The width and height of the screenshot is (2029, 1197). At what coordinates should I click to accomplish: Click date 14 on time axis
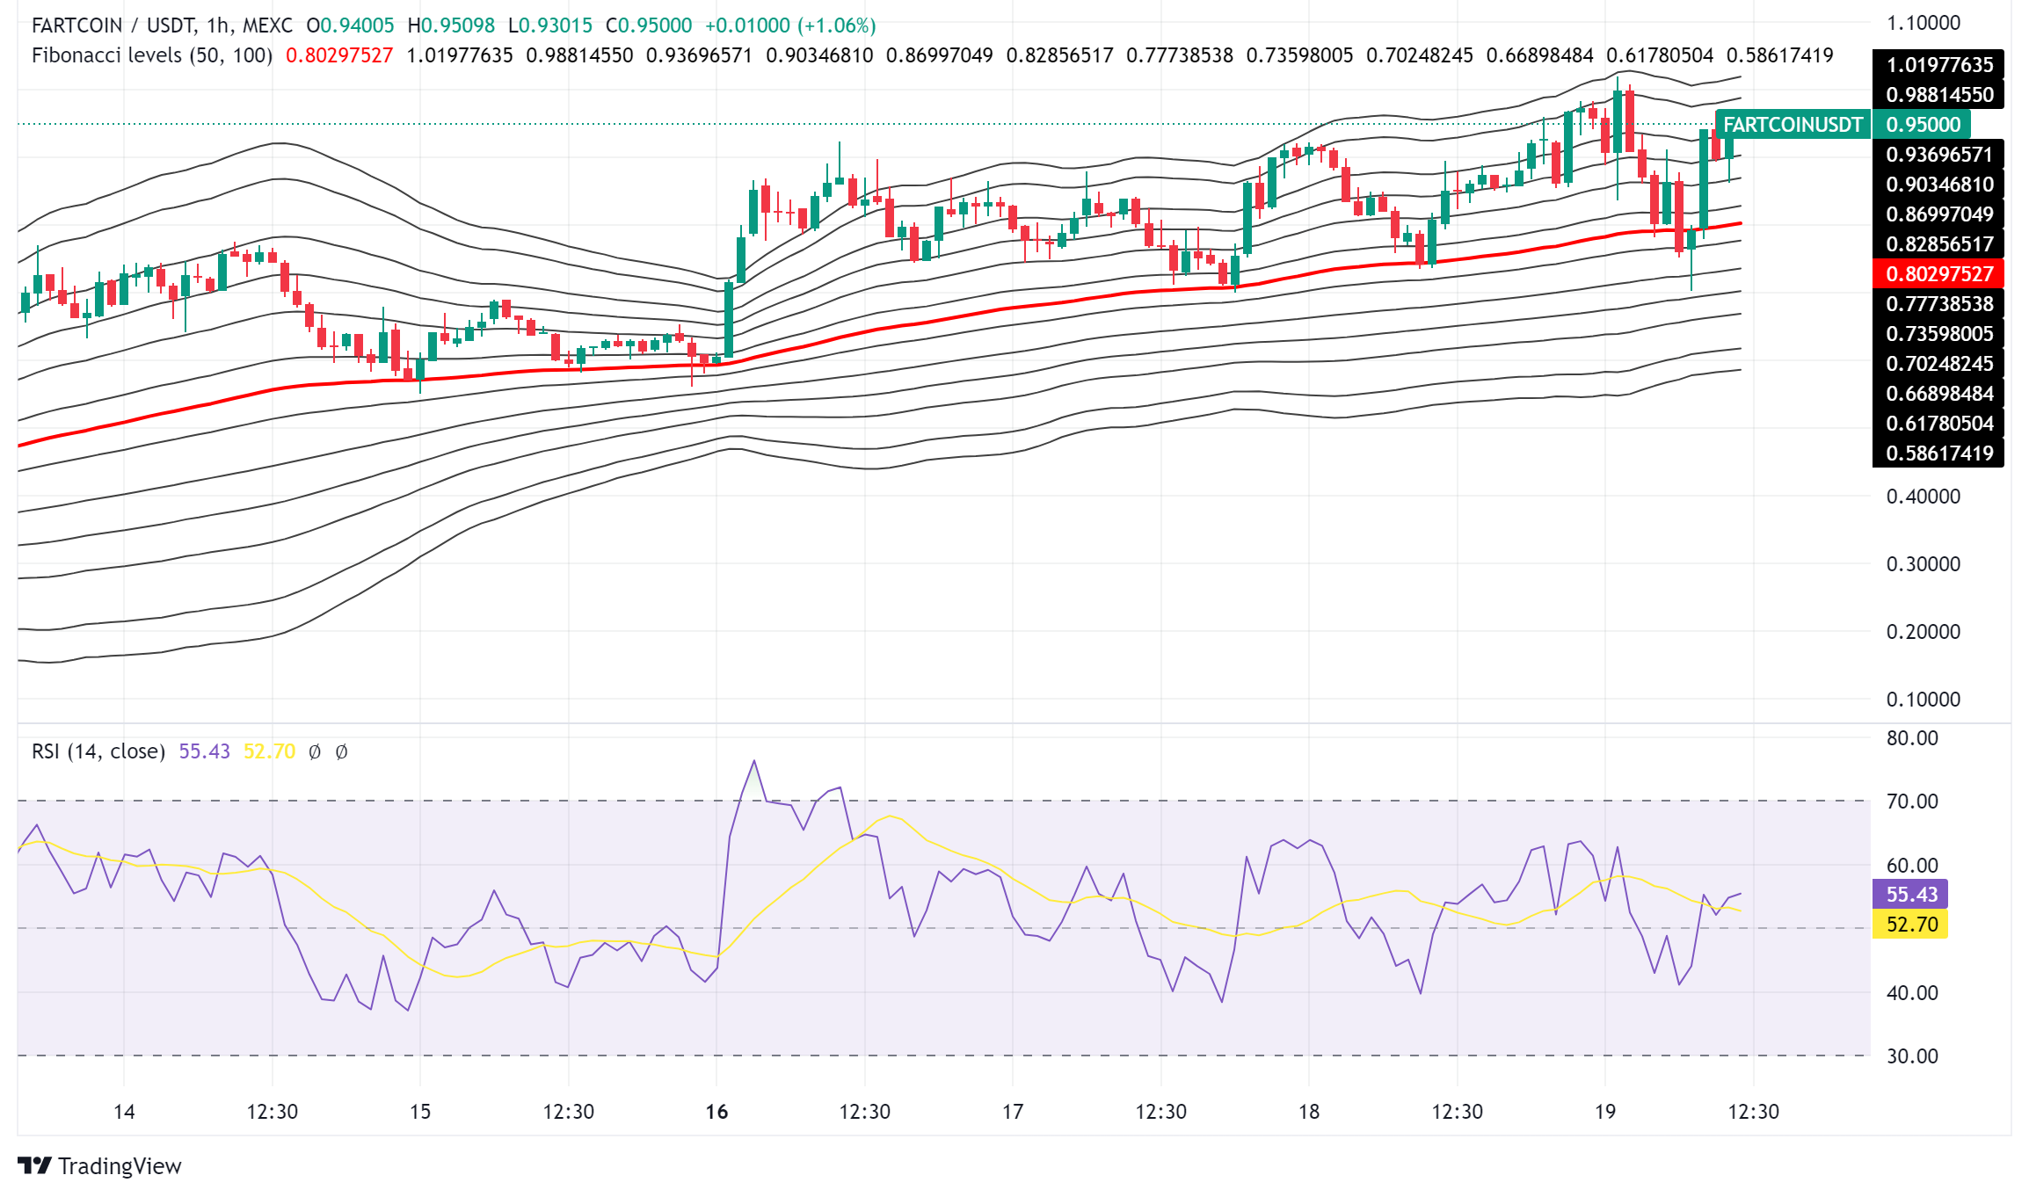coord(124,1111)
